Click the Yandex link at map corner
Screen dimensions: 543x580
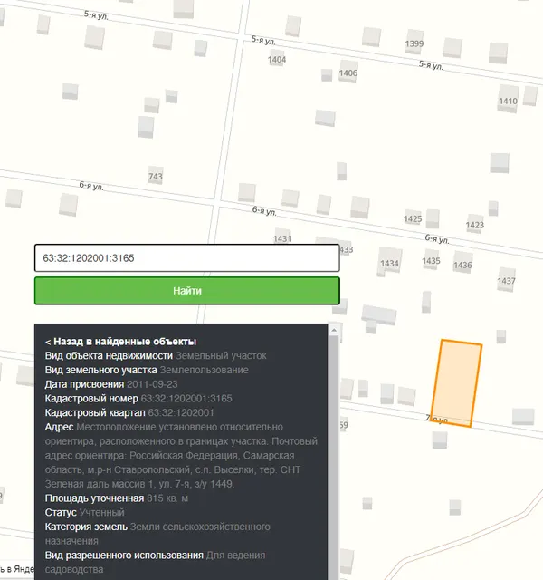pyautogui.click(x=16, y=568)
